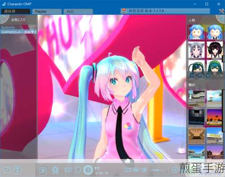The width and height of the screenshot is (225, 177).
Task: Select the GARNiDELiA song entry
Action: [x=18, y=32]
